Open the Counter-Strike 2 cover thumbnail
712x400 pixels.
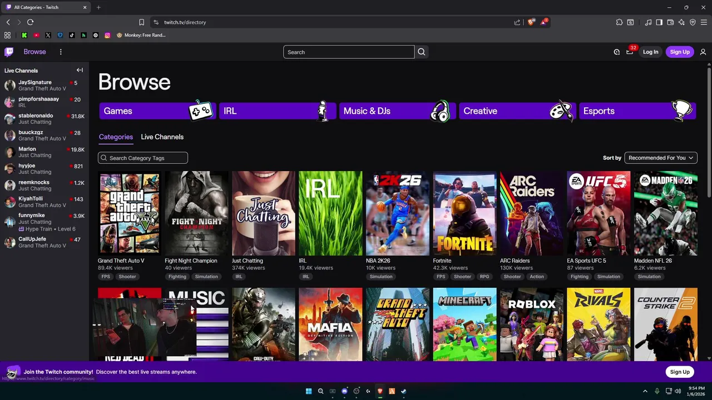tap(665, 324)
